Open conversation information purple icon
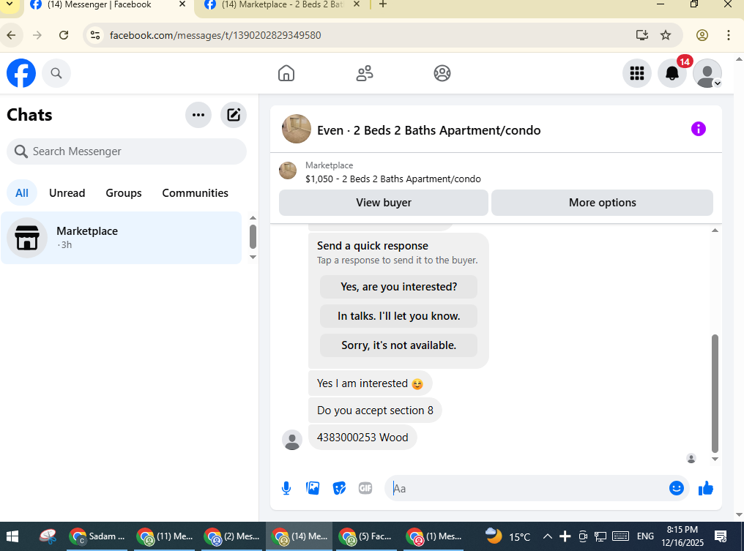Screen dimensions: 744x551 coord(698,129)
